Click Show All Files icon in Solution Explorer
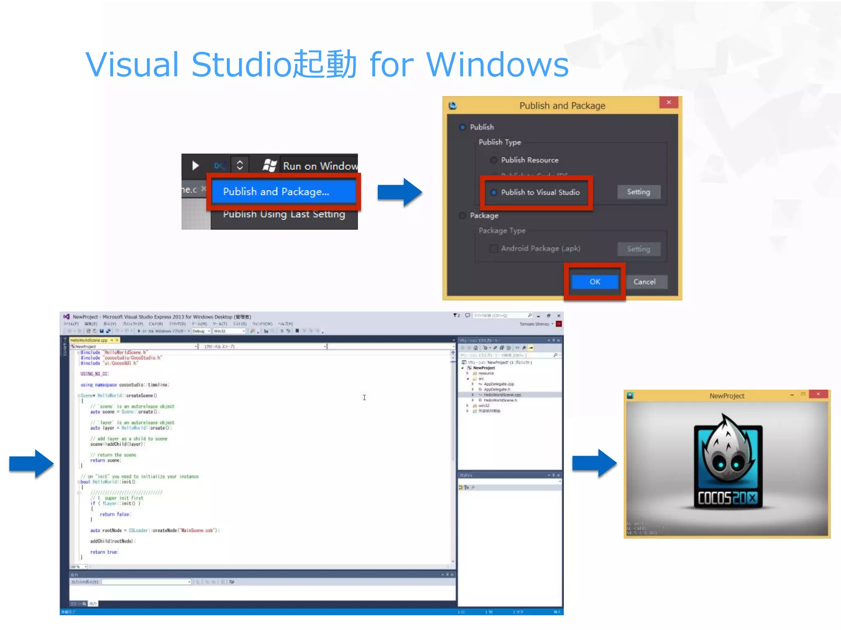The height and width of the screenshot is (630, 841). 509,348
